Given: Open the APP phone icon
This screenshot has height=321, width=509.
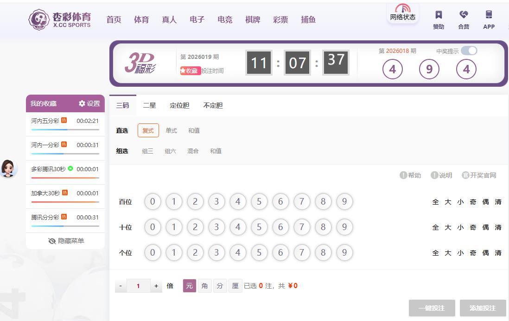Looking at the screenshot, I should 489,15.
